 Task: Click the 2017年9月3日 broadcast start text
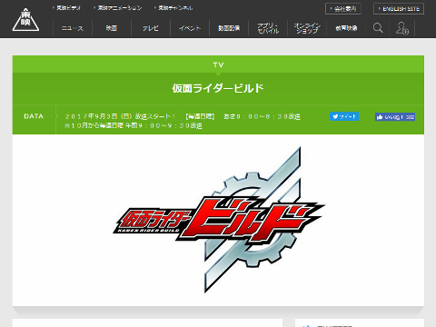[x=183, y=116]
